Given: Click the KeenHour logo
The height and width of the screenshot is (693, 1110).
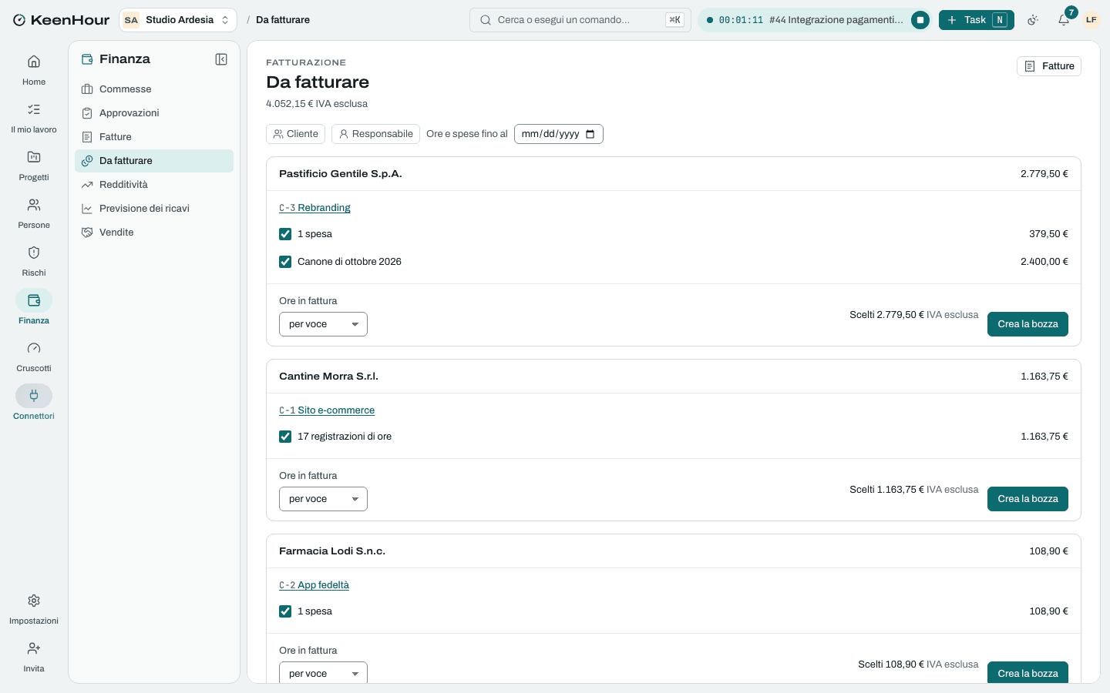Looking at the screenshot, I should [62, 20].
